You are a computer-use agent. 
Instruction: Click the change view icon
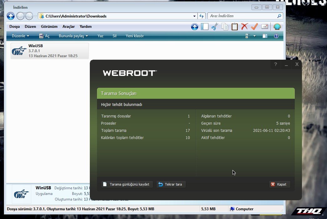pos(248,36)
